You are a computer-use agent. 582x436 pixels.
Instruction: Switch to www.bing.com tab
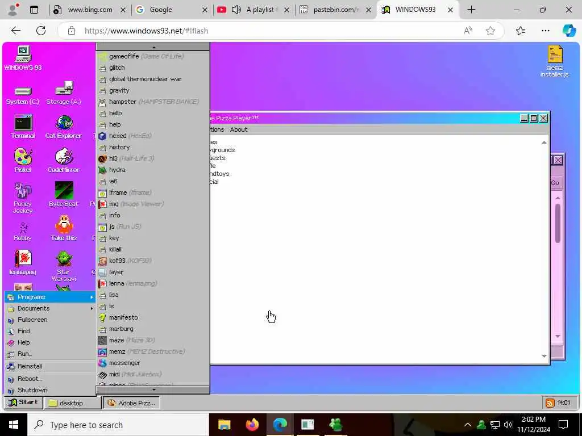(89, 10)
